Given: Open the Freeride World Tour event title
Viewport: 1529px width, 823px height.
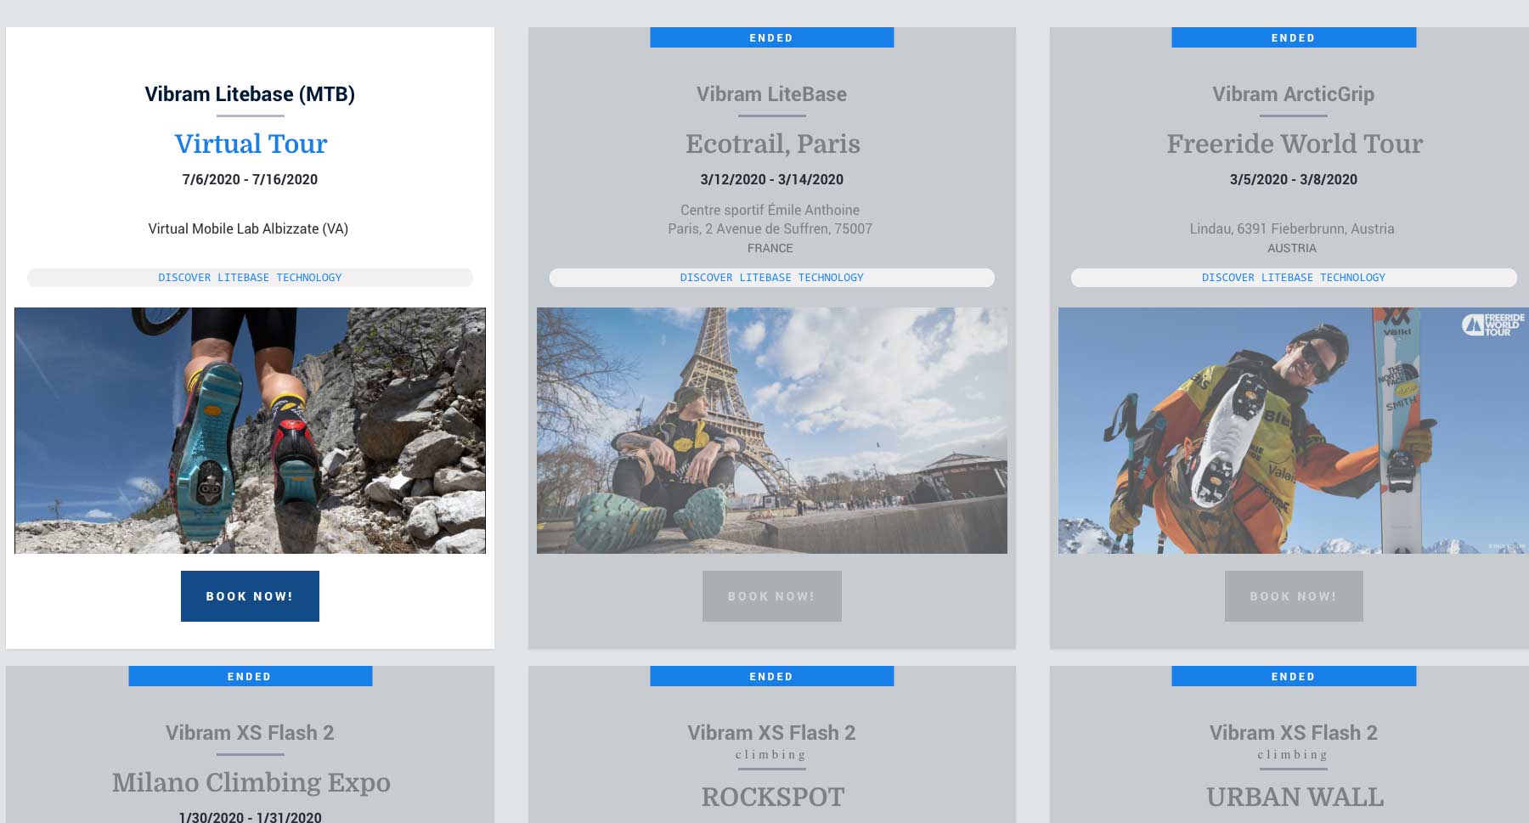Looking at the screenshot, I should click(1295, 144).
